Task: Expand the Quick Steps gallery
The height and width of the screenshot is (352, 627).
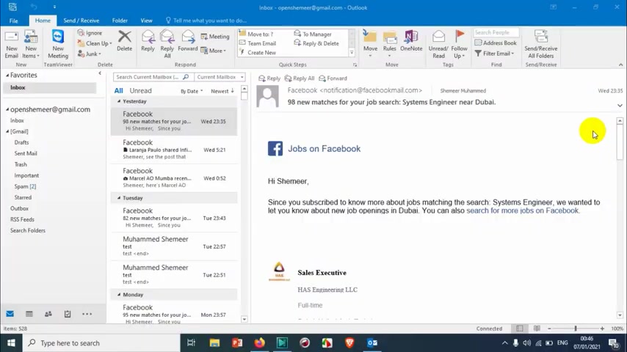Action: tap(352, 52)
